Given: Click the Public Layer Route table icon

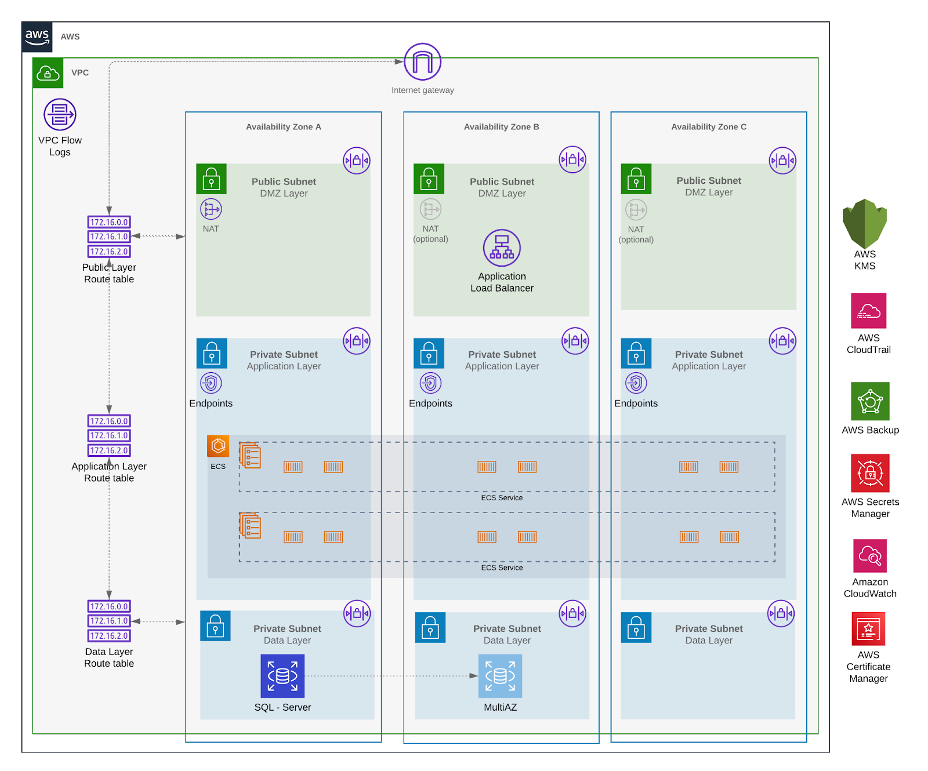Looking at the screenshot, I should tap(109, 237).
